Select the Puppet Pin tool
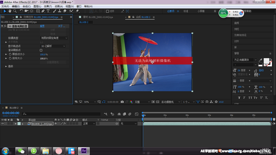276x155 pixels. (x=77, y=11)
